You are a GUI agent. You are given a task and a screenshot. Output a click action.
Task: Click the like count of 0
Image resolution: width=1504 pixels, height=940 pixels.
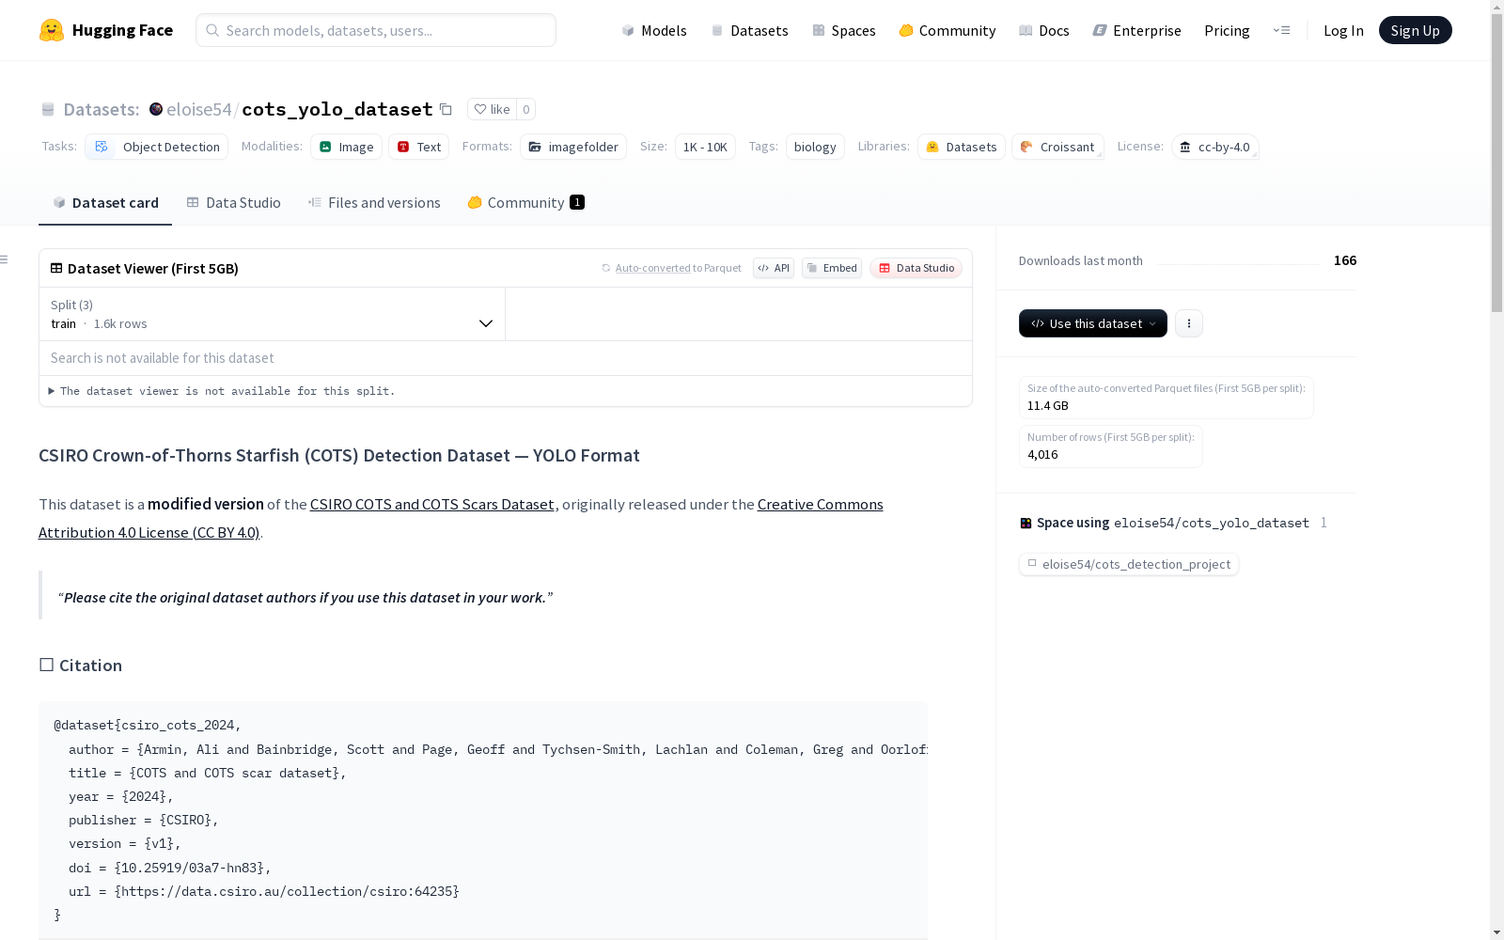tap(526, 109)
